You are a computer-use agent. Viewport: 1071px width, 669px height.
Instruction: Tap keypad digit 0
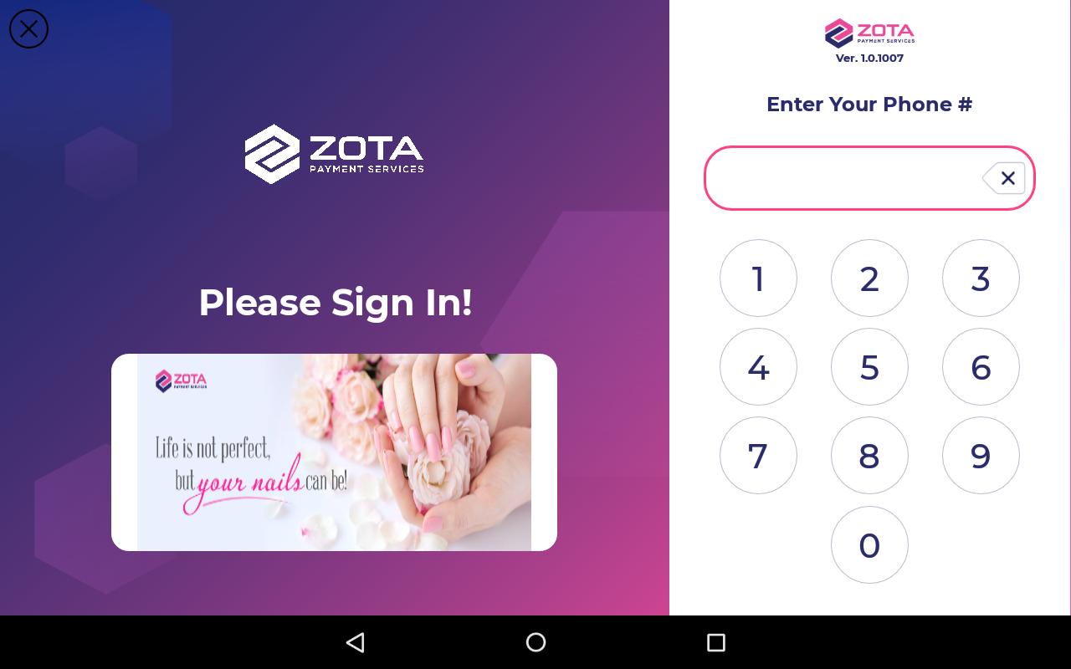[869, 545]
